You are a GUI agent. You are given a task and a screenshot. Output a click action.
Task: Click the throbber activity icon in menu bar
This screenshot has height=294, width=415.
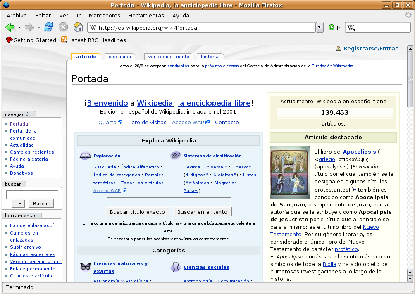click(x=408, y=15)
